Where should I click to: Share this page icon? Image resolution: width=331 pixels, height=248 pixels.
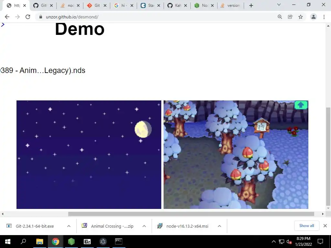click(x=290, y=17)
